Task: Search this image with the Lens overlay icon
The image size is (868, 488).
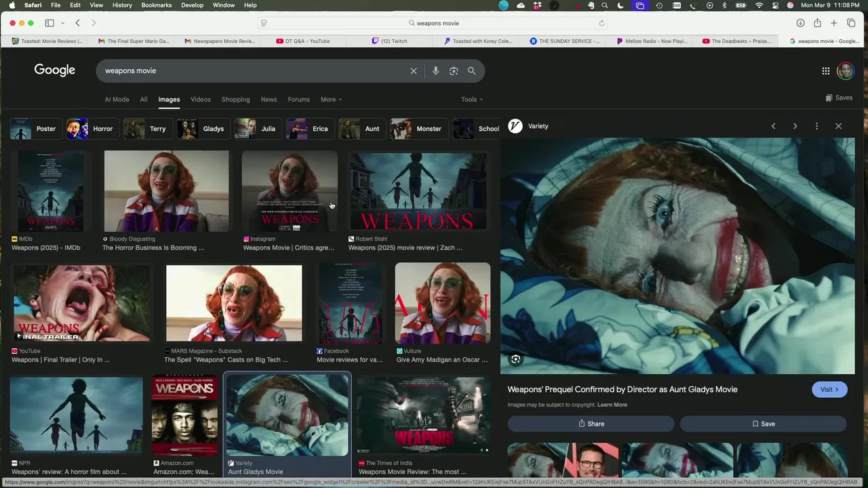Action: [x=516, y=359]
